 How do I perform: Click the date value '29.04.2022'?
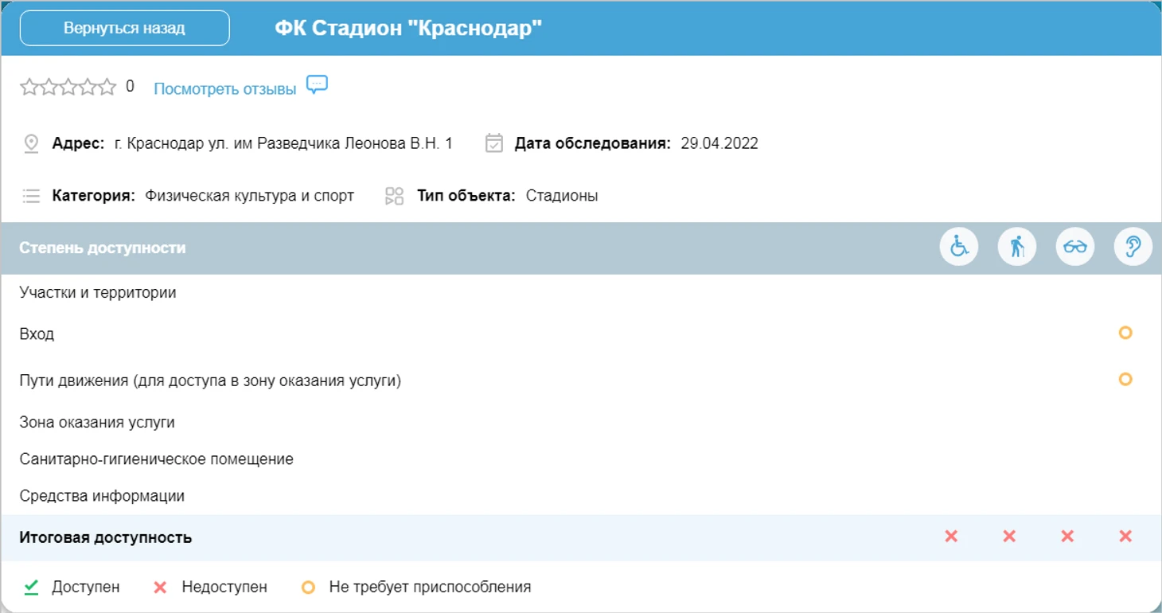point(719,144)
